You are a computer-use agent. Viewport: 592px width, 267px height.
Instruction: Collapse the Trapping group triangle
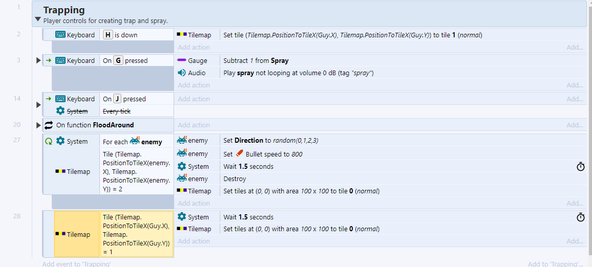(x=38, y=20)
